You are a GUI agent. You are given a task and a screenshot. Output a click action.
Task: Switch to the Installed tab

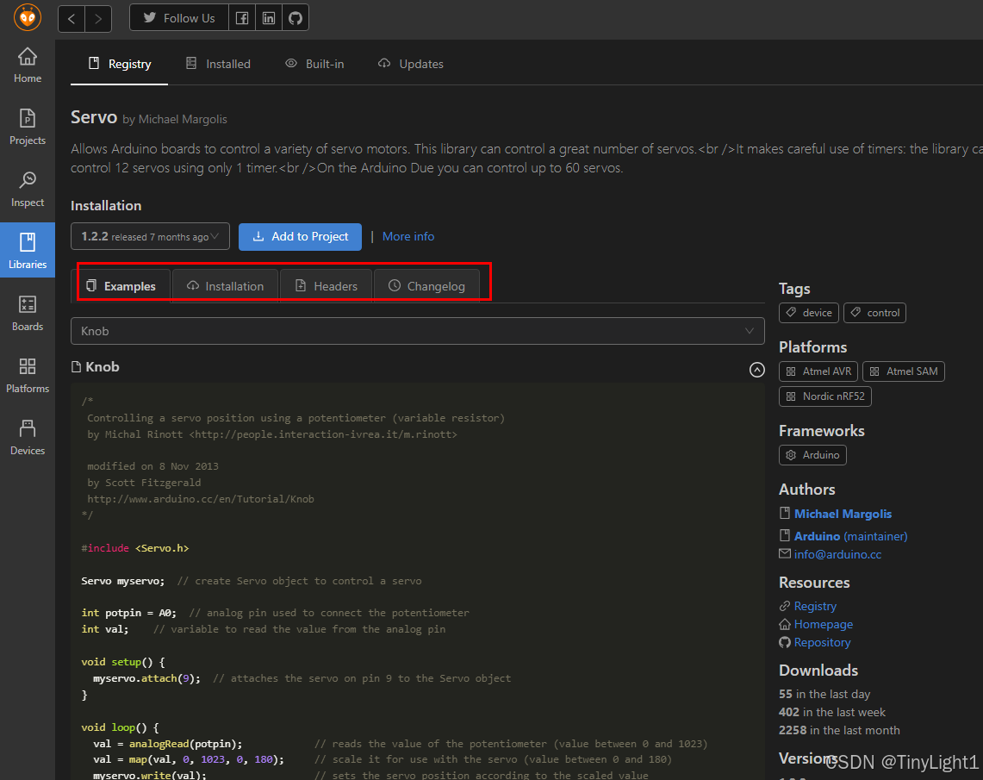(x=218, y=64)
